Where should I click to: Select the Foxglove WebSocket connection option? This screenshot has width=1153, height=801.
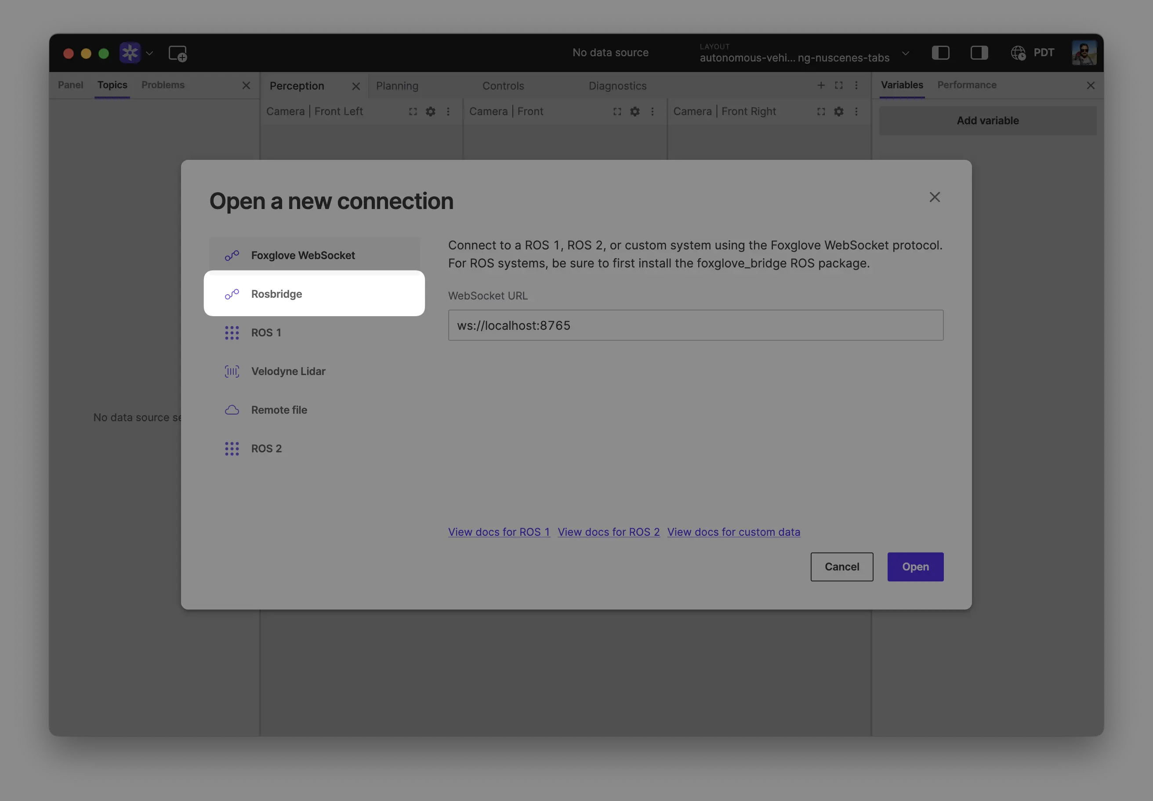pyautogui.click(x=314, y=255)
